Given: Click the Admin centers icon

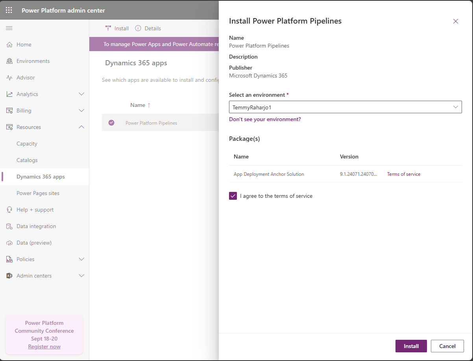Looking at the screenshot, I should click(9, 276).
